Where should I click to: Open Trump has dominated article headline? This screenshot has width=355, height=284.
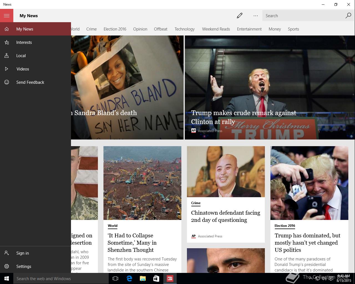point(307,242)
